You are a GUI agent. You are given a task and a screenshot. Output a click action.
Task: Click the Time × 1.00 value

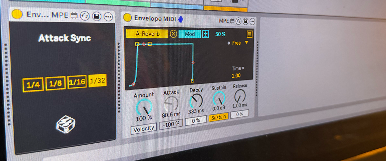(x=236, y=76)
